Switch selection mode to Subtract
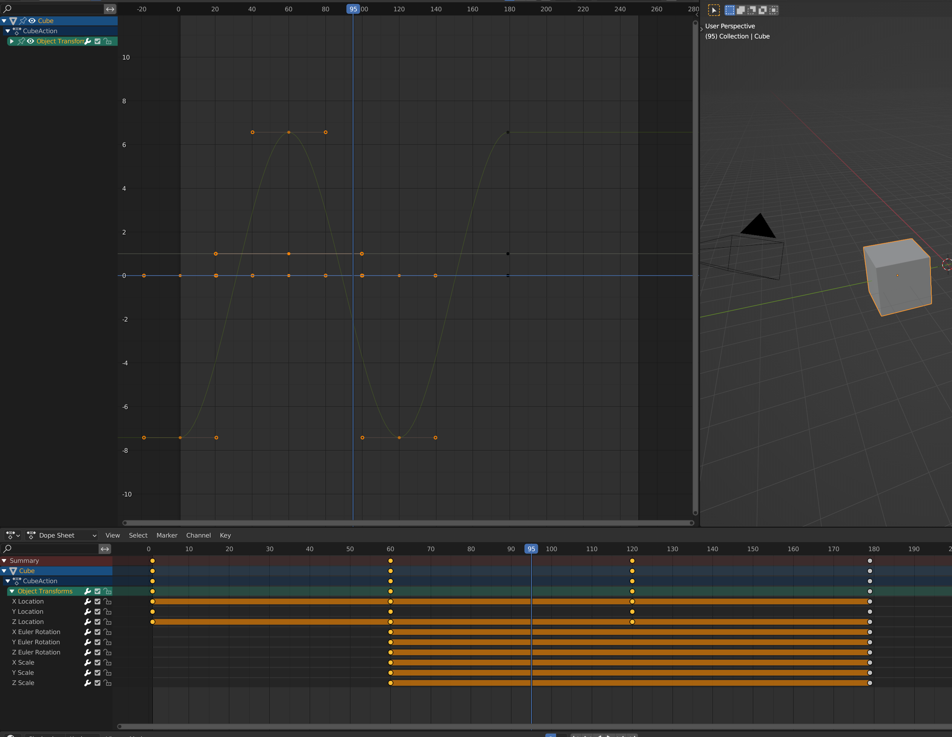The height and width of the screenshot is (737, 952). click(752, 10)
